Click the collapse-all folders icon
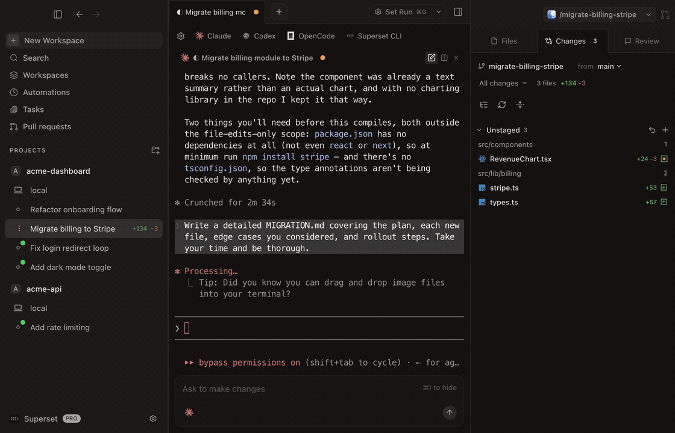This screenshot has height=433, width=675. click(520, 105)
